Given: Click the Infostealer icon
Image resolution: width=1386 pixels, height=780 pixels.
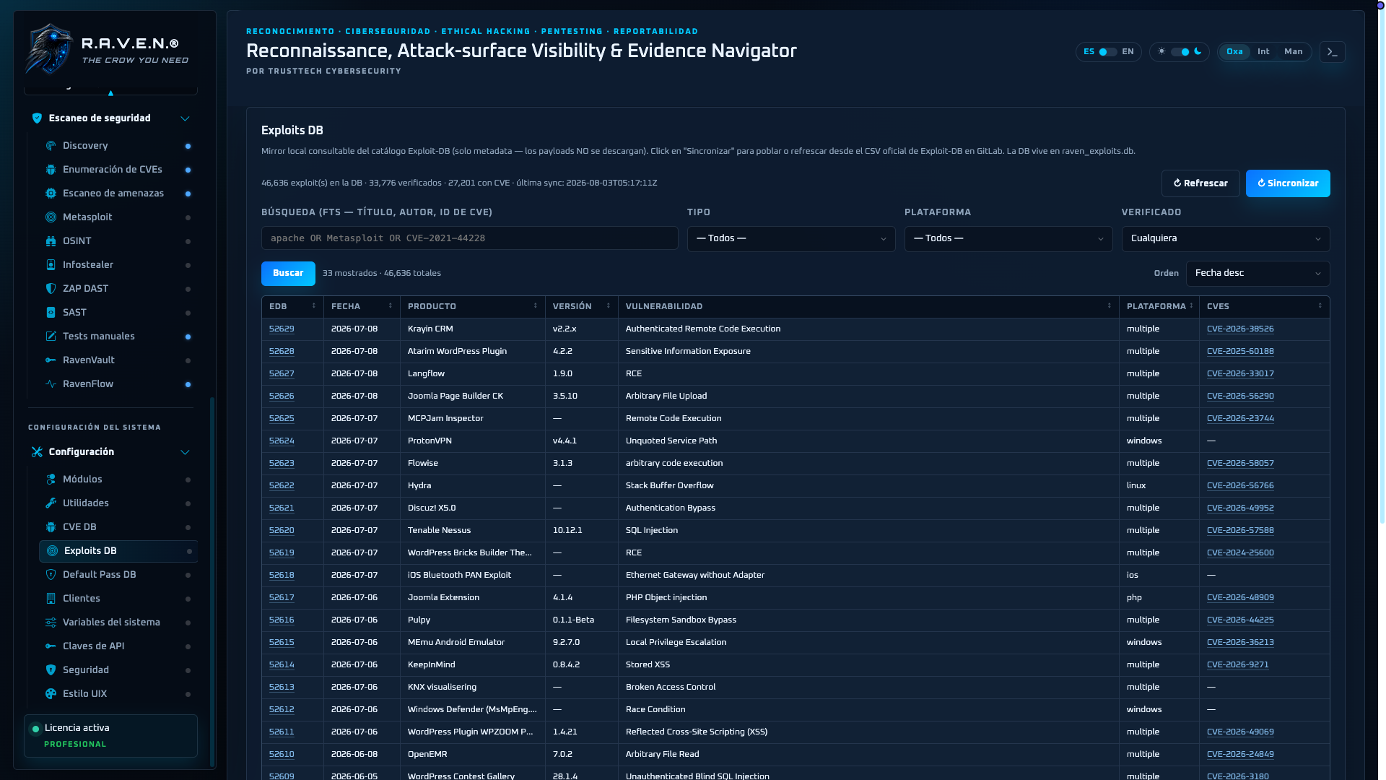Looking at the screenshot, I should (x=51, y=265).
